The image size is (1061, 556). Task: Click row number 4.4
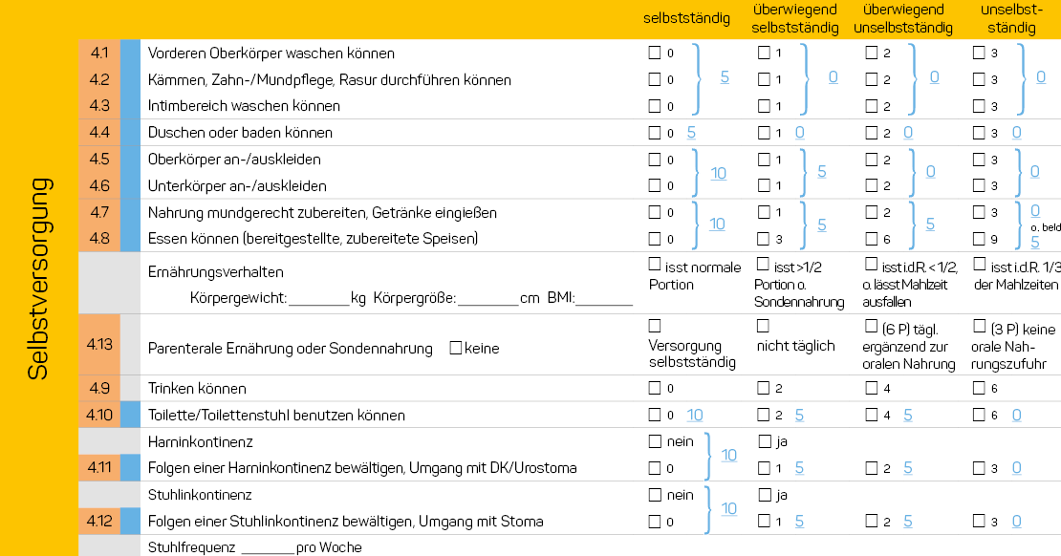tap(99, 133)
